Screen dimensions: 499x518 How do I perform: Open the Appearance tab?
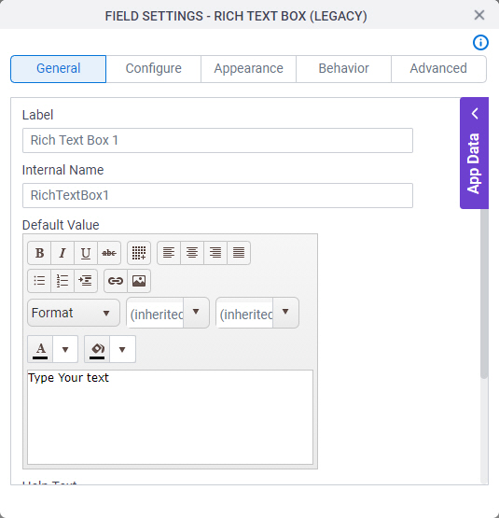(x=249, y=69)
